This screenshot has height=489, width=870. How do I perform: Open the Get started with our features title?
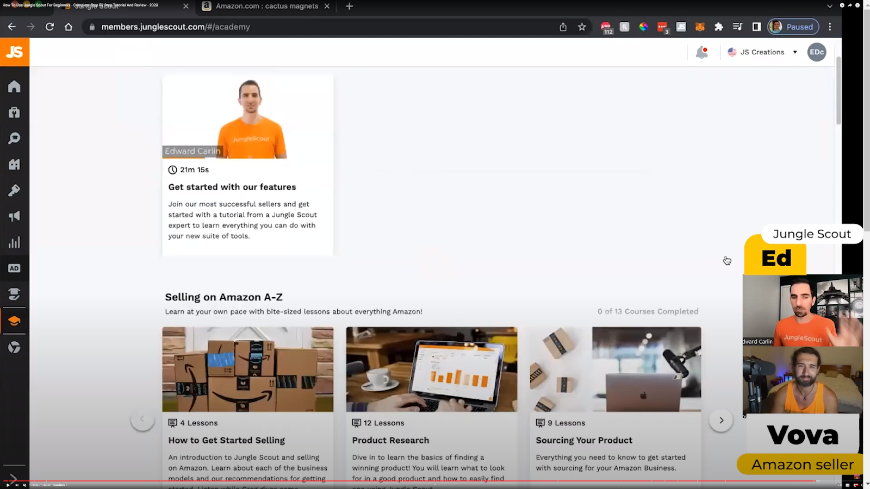232,187
